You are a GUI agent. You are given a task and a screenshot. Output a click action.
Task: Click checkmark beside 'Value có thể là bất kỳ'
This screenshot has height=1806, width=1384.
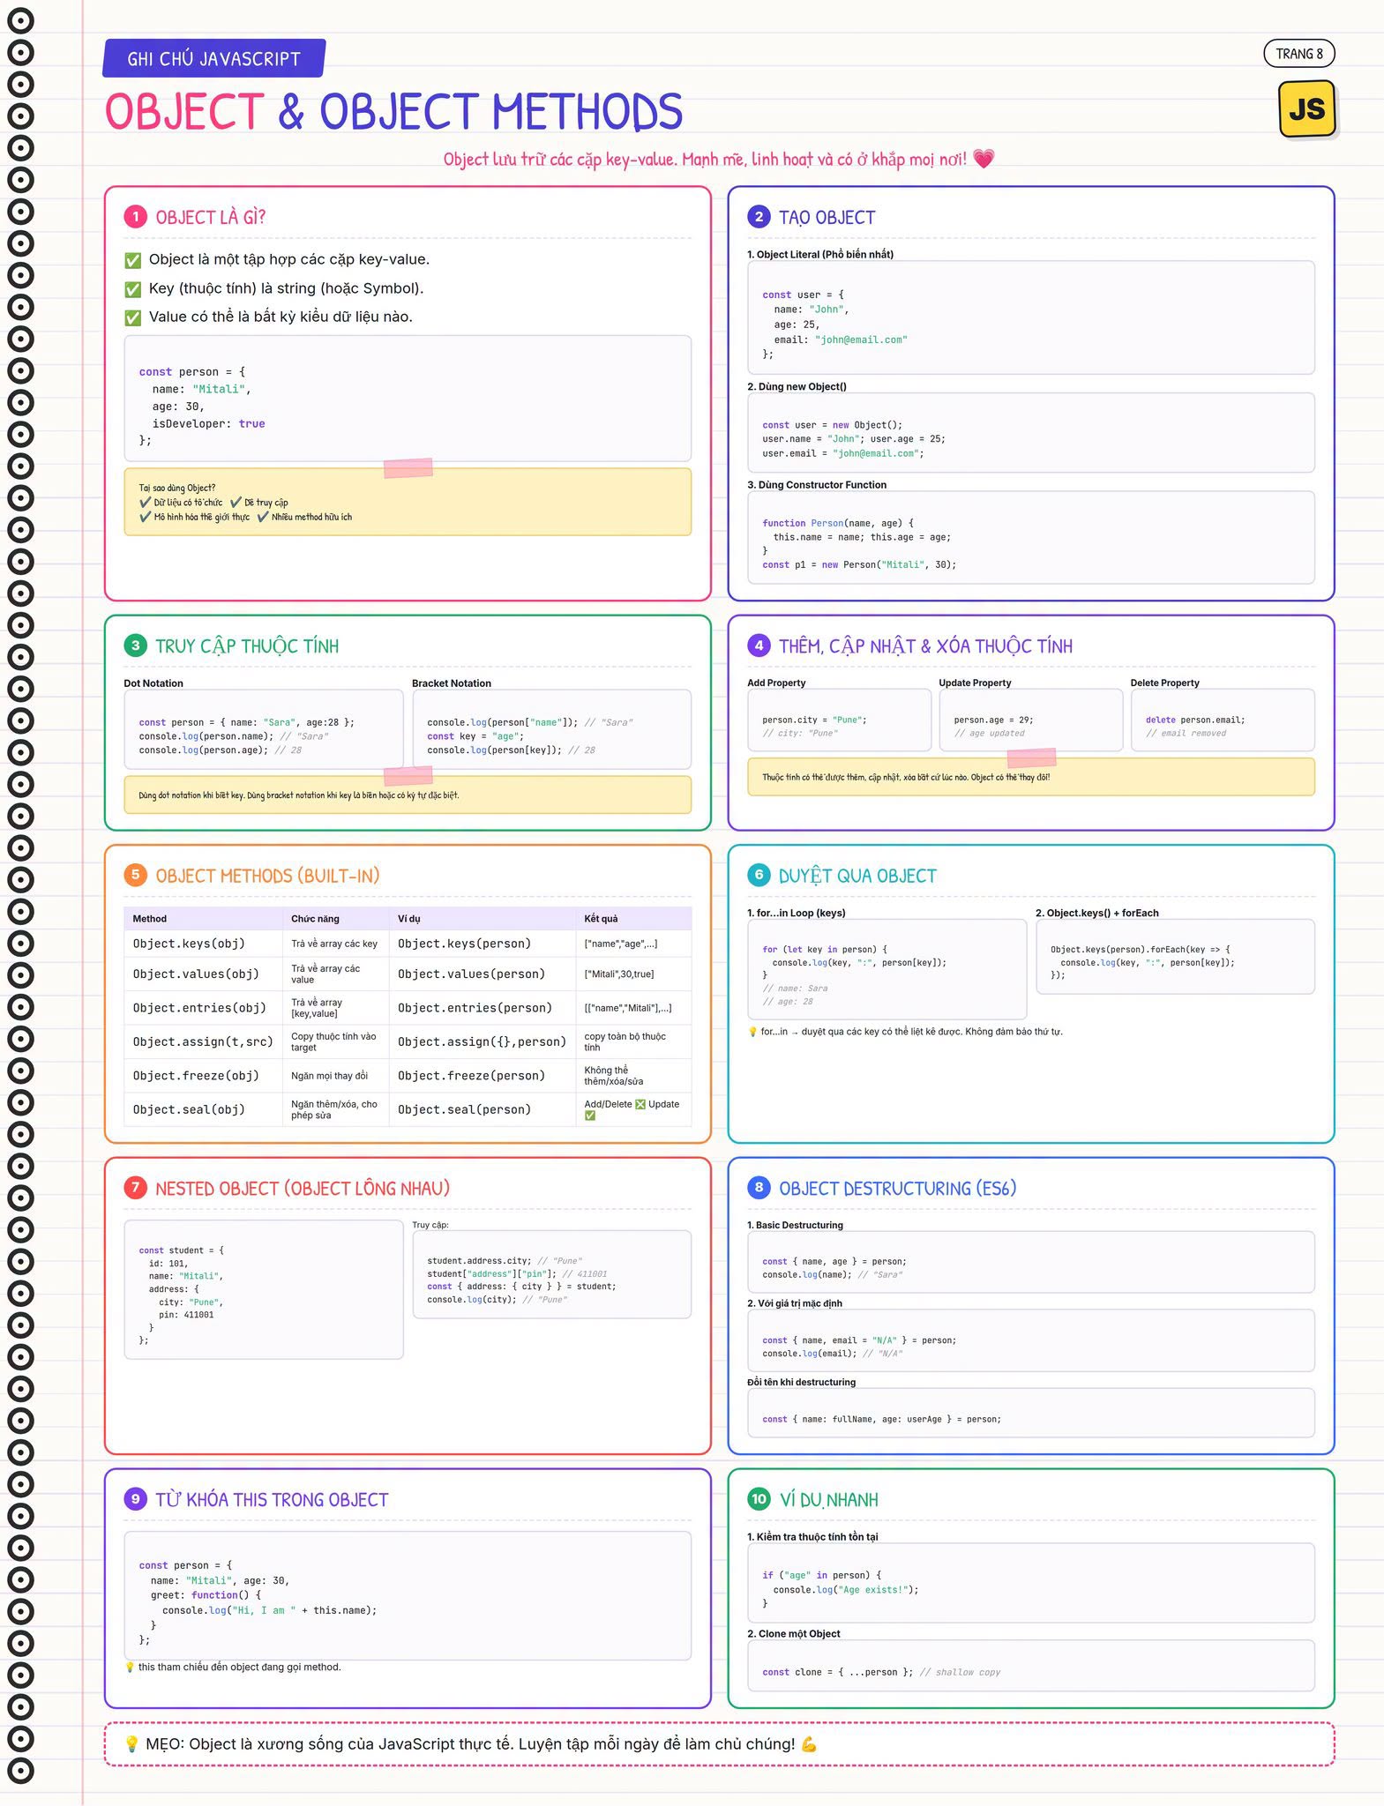[133, 317]
